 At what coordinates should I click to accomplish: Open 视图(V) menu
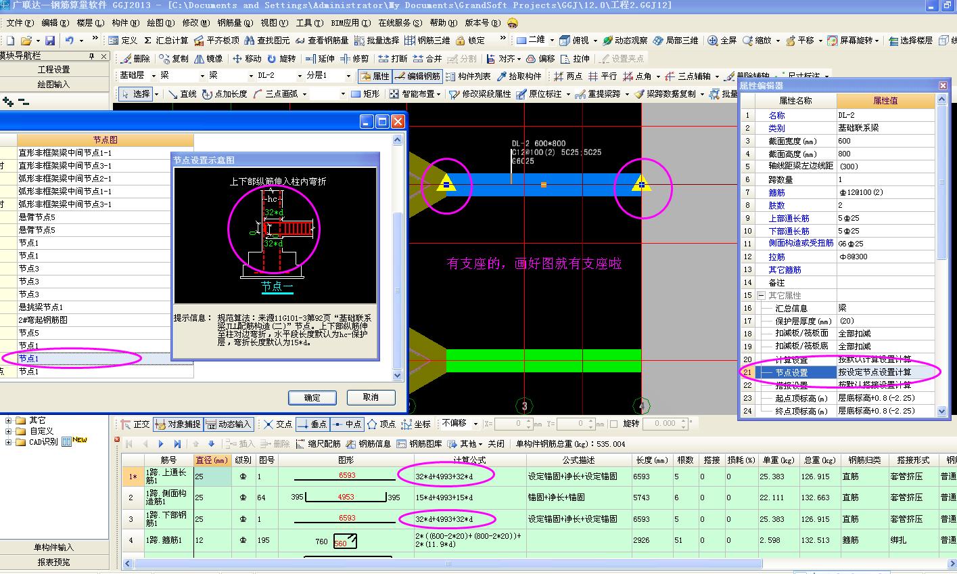coord(274,23)
